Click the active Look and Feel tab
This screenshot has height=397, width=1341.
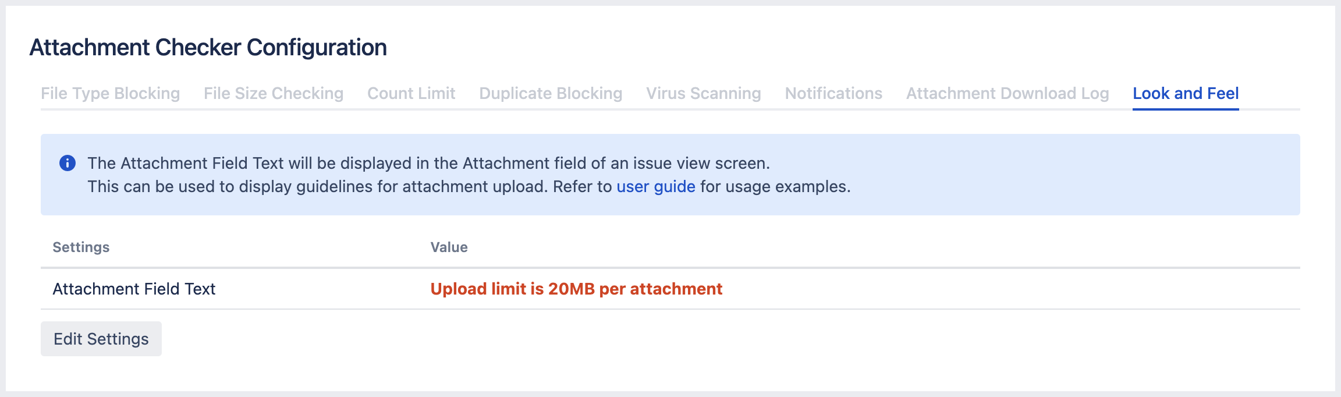pyautogui.click(x=1186, y=93)
